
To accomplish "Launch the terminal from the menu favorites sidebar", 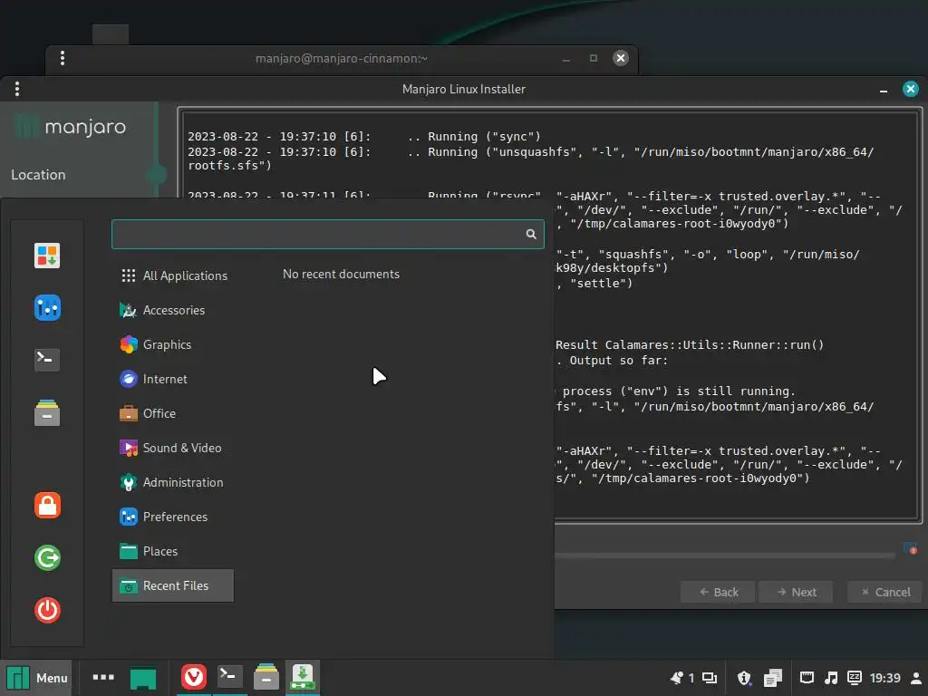I will click(x=47, y=359).
